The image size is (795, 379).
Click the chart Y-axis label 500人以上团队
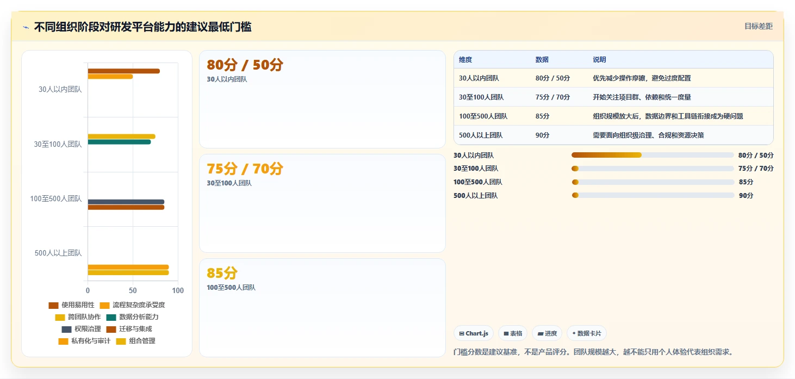point(58,253)
